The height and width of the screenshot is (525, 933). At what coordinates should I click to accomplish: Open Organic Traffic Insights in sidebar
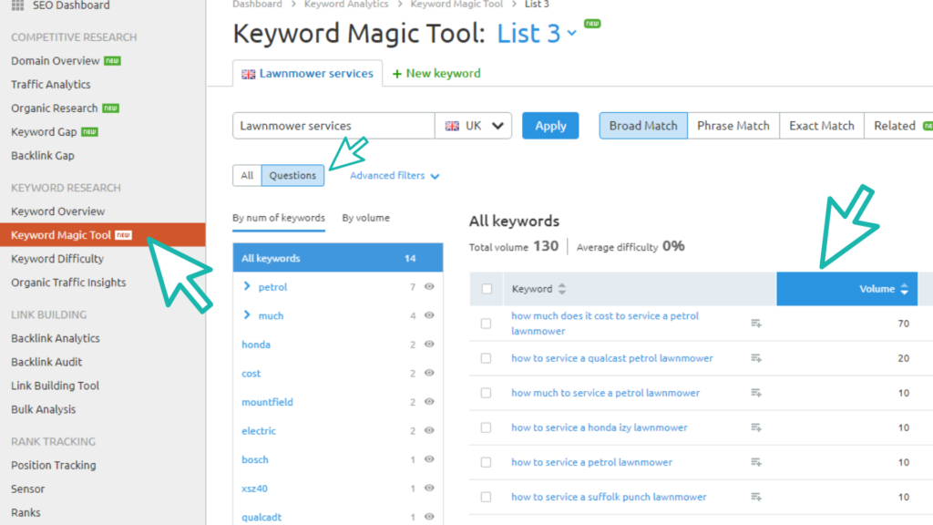[x=68, y=283]
